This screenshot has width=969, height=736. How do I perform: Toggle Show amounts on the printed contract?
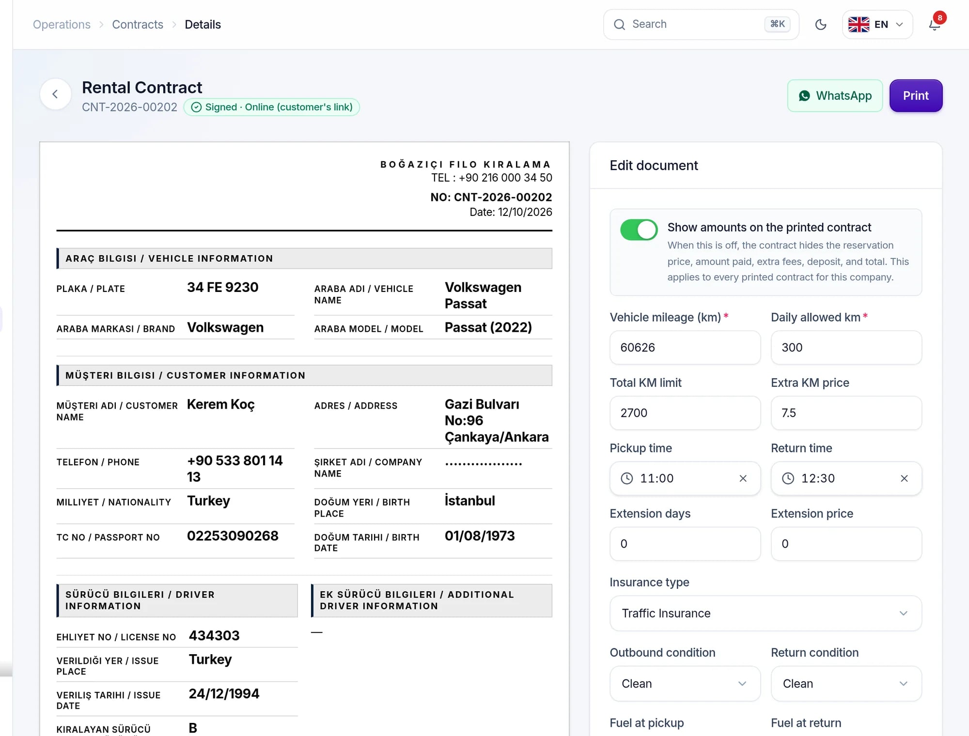(639, 230)
